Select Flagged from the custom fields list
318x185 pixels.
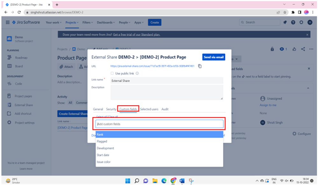(159, 141)
